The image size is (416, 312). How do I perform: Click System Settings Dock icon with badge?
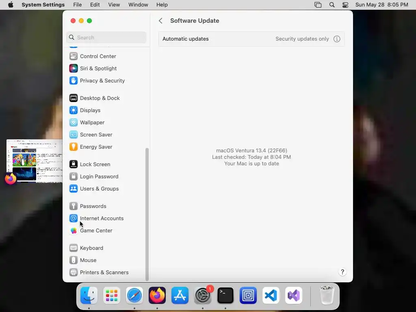203,295
